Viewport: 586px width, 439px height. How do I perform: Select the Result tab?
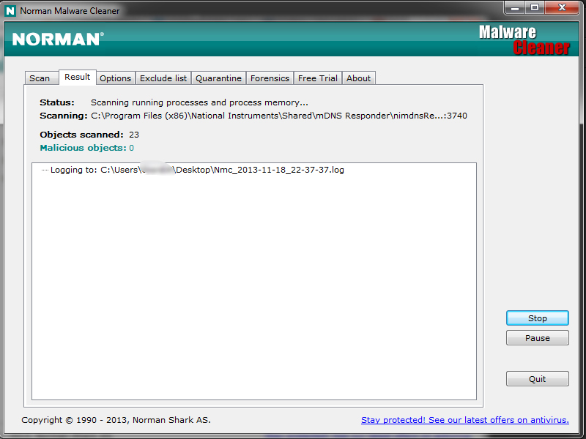point(78,77)
